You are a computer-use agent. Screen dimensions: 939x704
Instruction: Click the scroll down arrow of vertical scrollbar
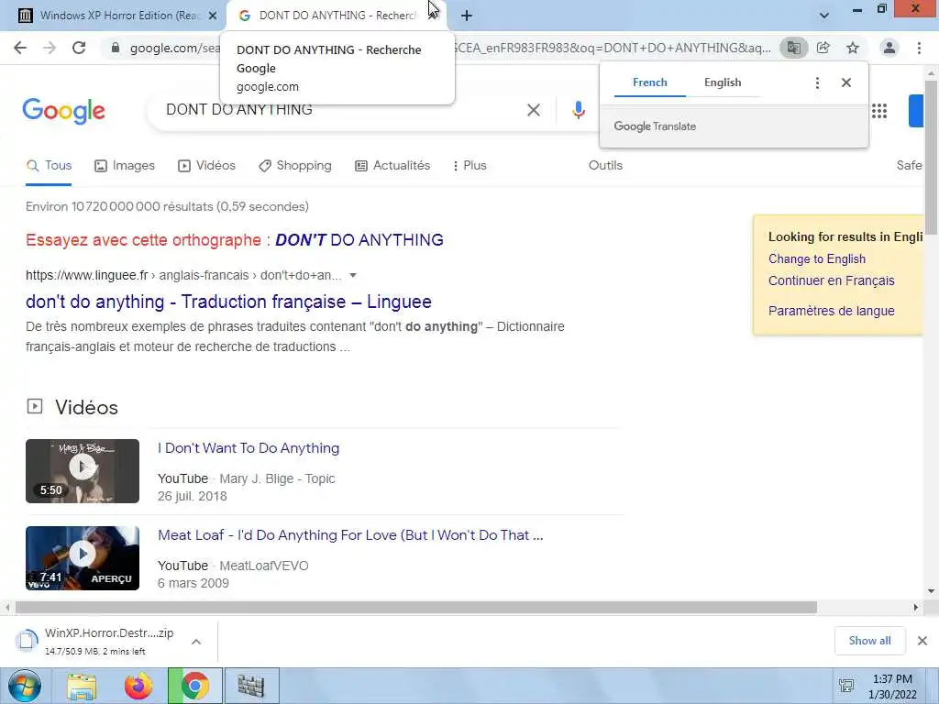pyautogui.click(x=931, y=591)
